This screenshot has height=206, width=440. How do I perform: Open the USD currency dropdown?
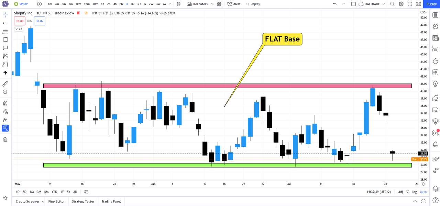pyautogui.click(x=423, y=12)
